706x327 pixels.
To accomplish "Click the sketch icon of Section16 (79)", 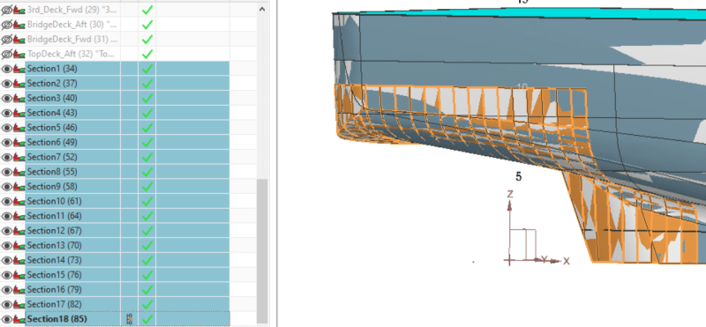I will (x=19, y=290).
